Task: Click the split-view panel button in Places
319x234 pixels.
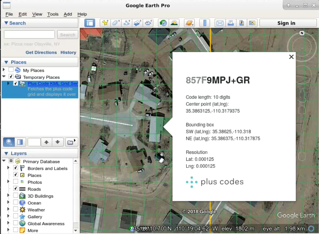Action: [x=20, y=142]
